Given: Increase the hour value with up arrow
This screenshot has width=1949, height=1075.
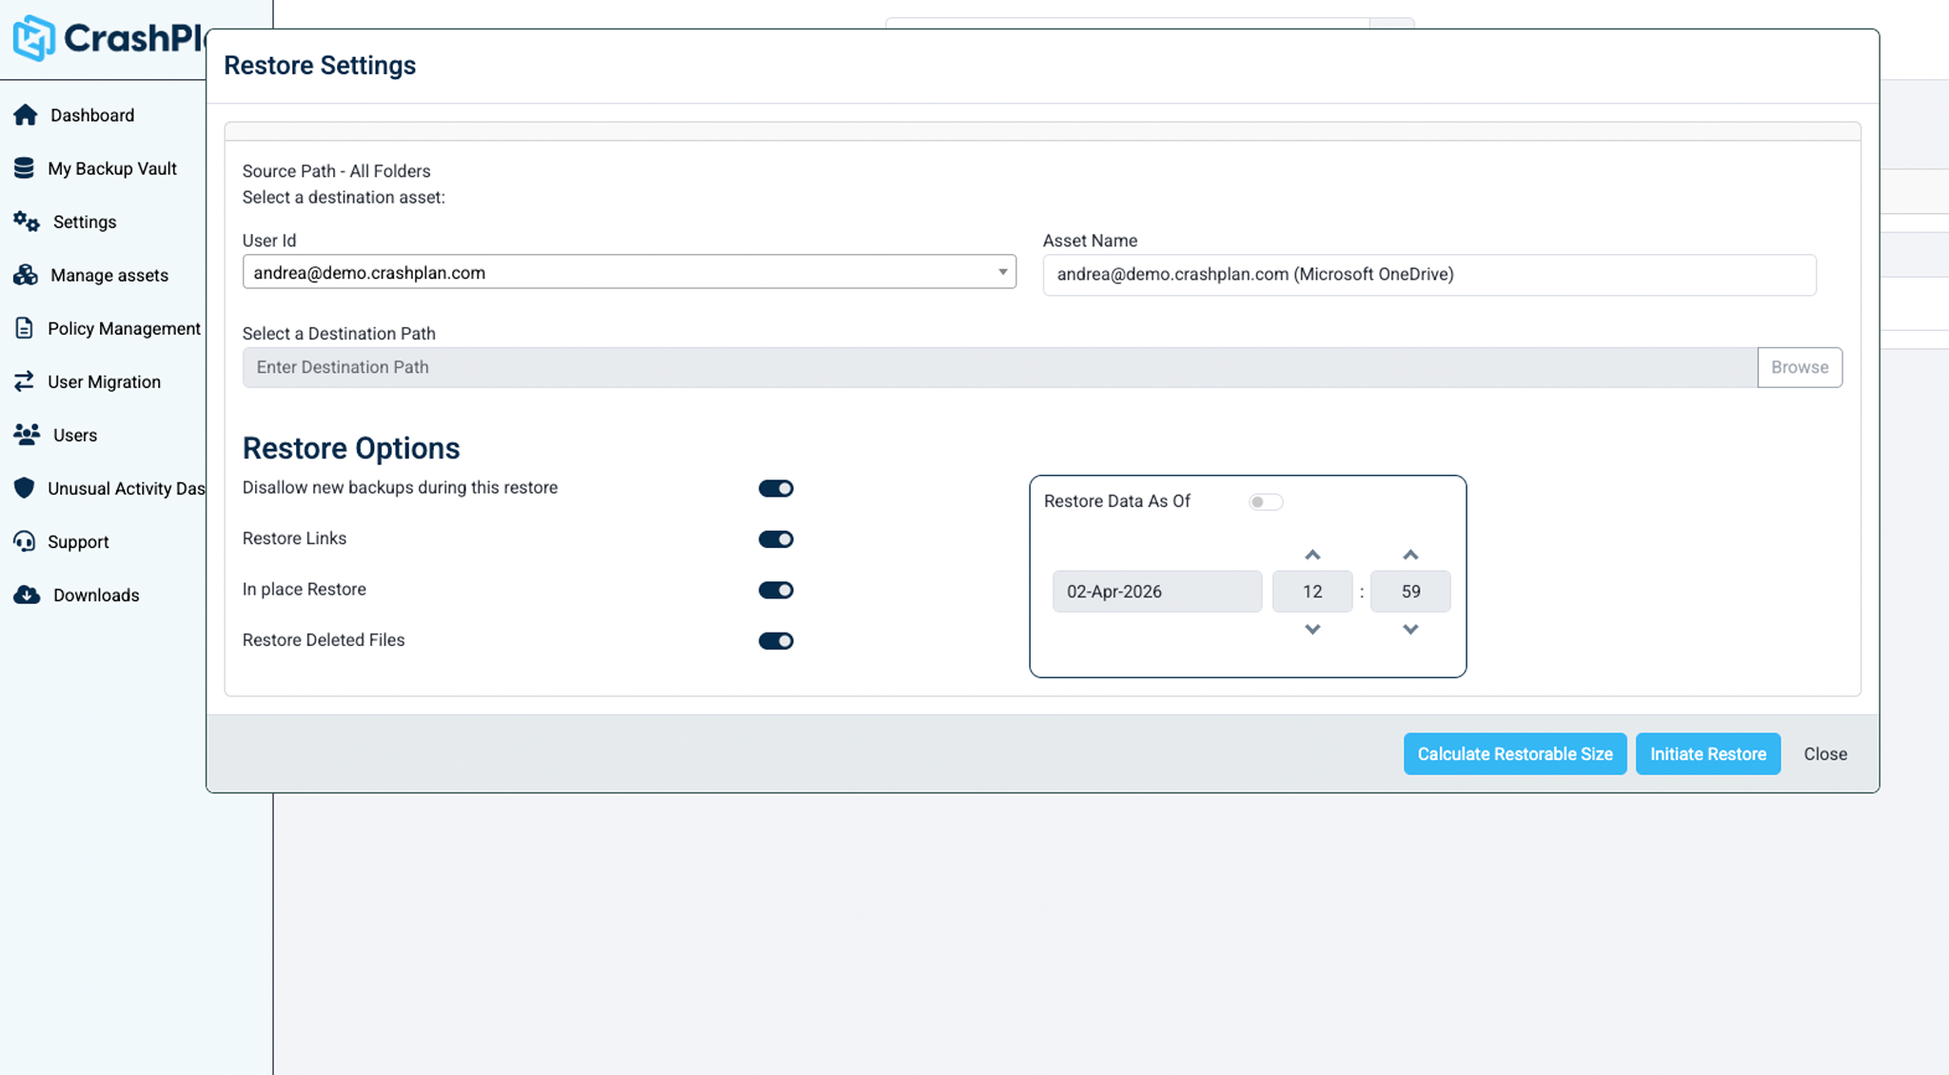Looking at the screenshot, I should 1312,555.
